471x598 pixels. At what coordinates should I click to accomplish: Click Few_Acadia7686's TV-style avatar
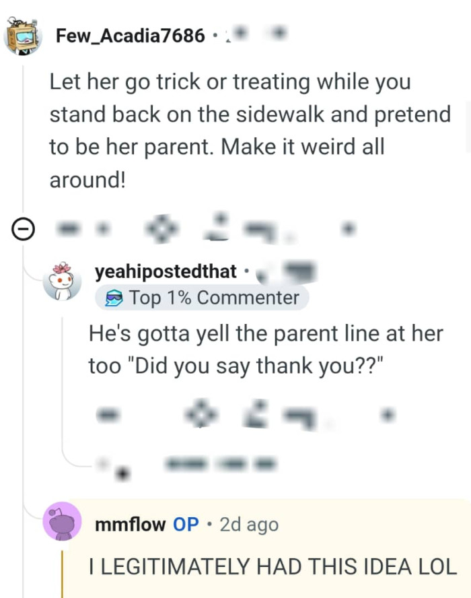pos(24,35)
